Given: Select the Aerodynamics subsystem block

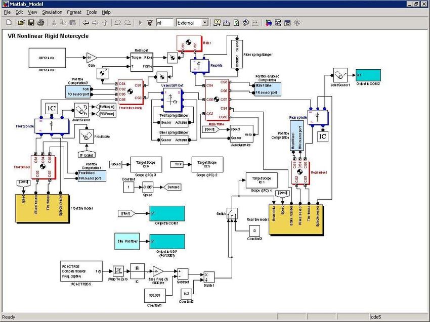Looking at the screenshot, I should 241,134.
